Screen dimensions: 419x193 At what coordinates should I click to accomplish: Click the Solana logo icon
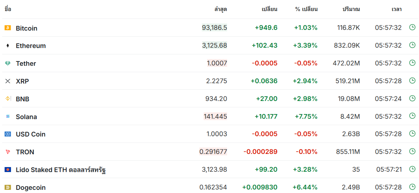pyautogui.click(x=8, y=116)
